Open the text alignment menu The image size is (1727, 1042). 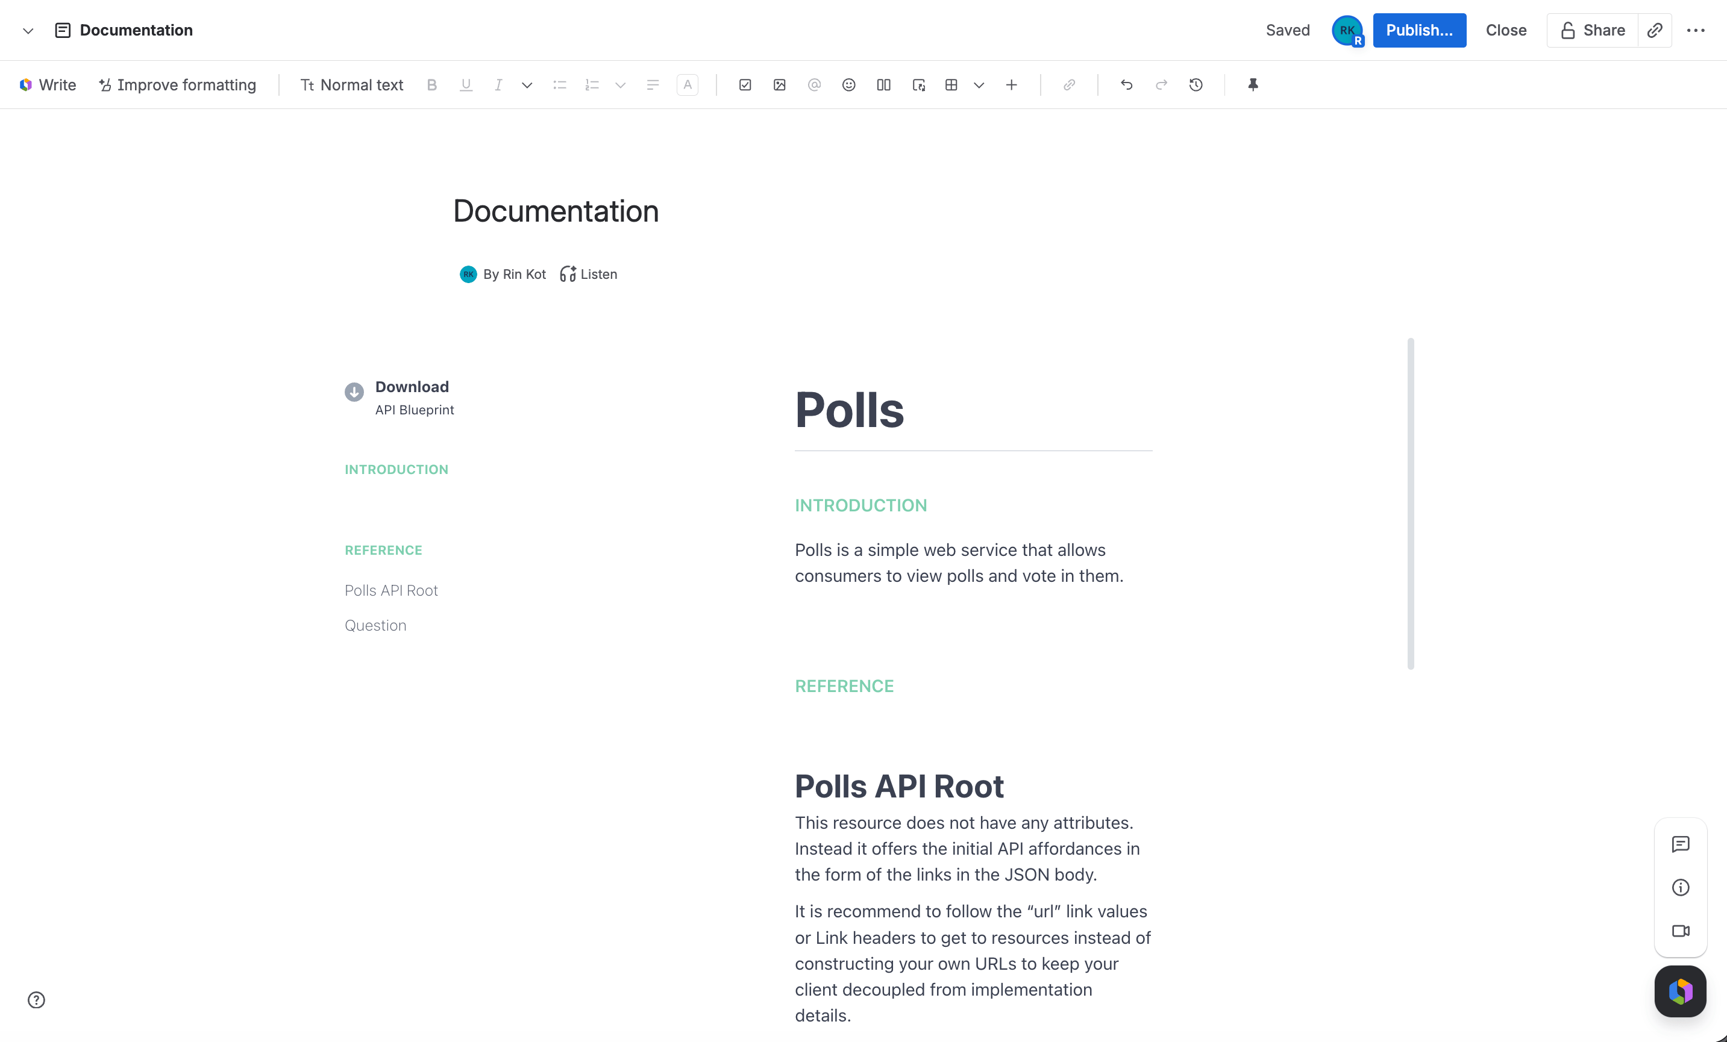point(653,85)
